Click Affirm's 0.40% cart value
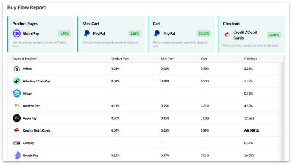 point(205,69)
